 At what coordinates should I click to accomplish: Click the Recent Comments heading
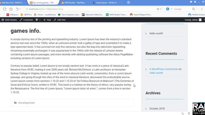click(161, 54)
